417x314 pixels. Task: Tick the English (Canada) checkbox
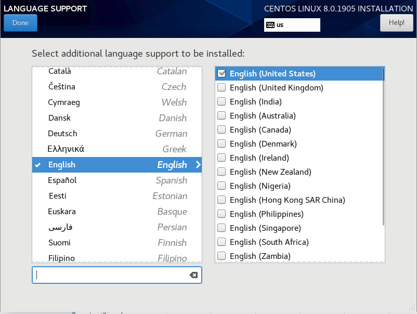point(221,130)
